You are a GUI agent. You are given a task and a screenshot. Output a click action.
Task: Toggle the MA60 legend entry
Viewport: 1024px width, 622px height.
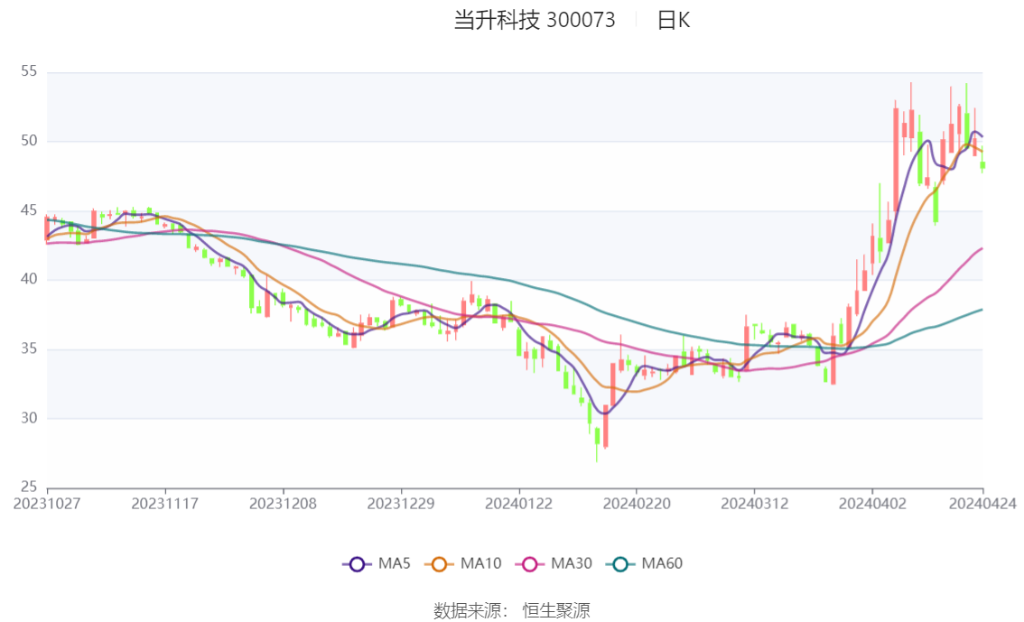point(619,564)
